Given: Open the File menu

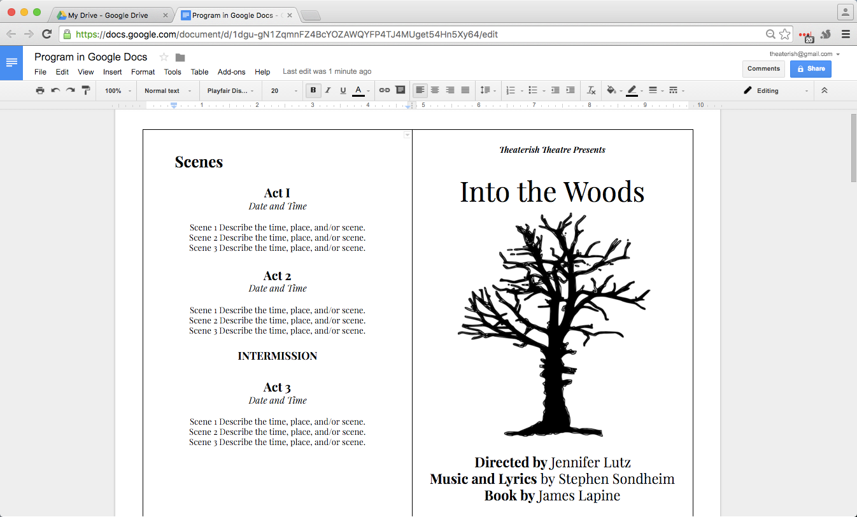Looking at the screenshot, I should [x=40, y=72].
